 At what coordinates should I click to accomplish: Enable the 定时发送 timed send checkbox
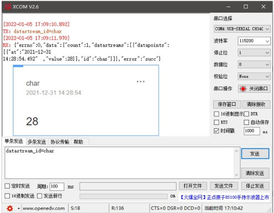pos(7,186)
